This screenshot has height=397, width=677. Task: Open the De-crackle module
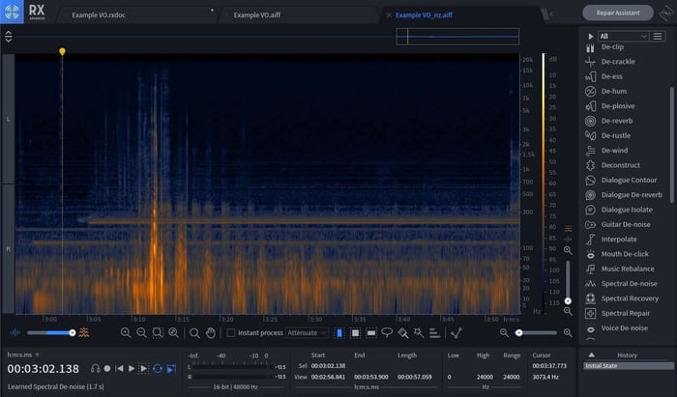pyautogui.click(x=618, y=62)
